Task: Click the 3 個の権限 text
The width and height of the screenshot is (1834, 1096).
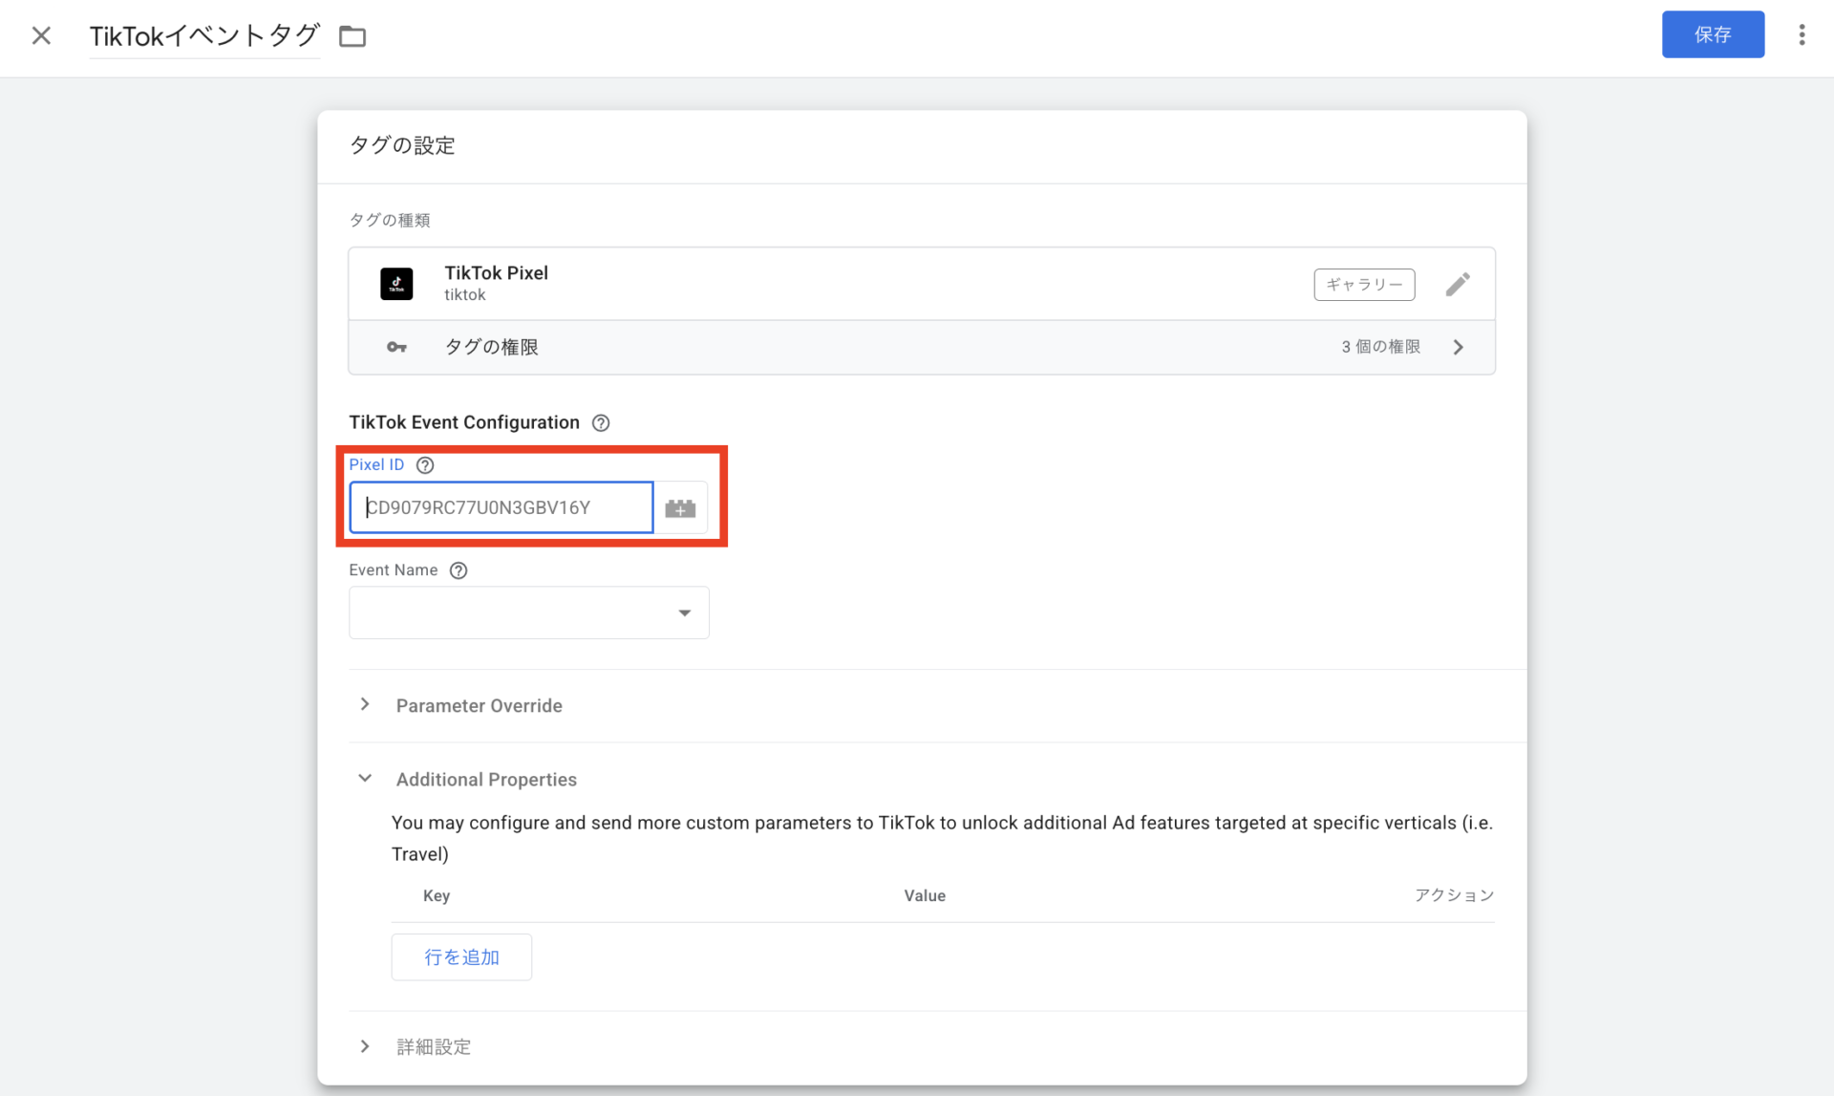Action: (1380, 347)
